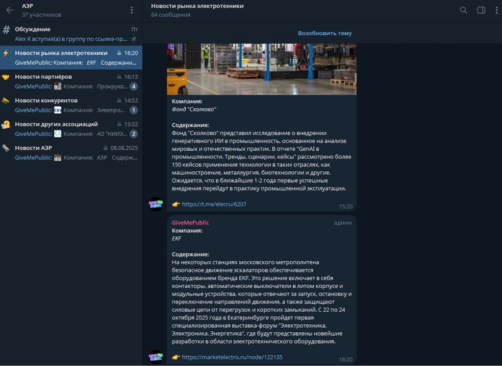The image size is (502, 366).
Task: Open the topic's three-dot options menu
Action: 496,10
